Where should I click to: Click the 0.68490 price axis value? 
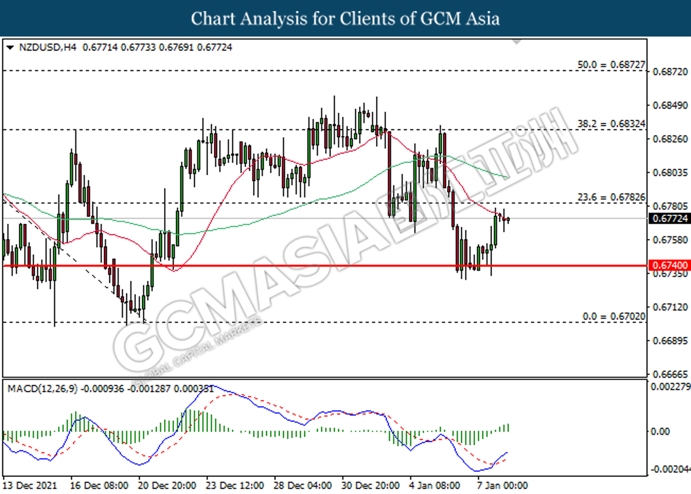click(x=670, y=106)
